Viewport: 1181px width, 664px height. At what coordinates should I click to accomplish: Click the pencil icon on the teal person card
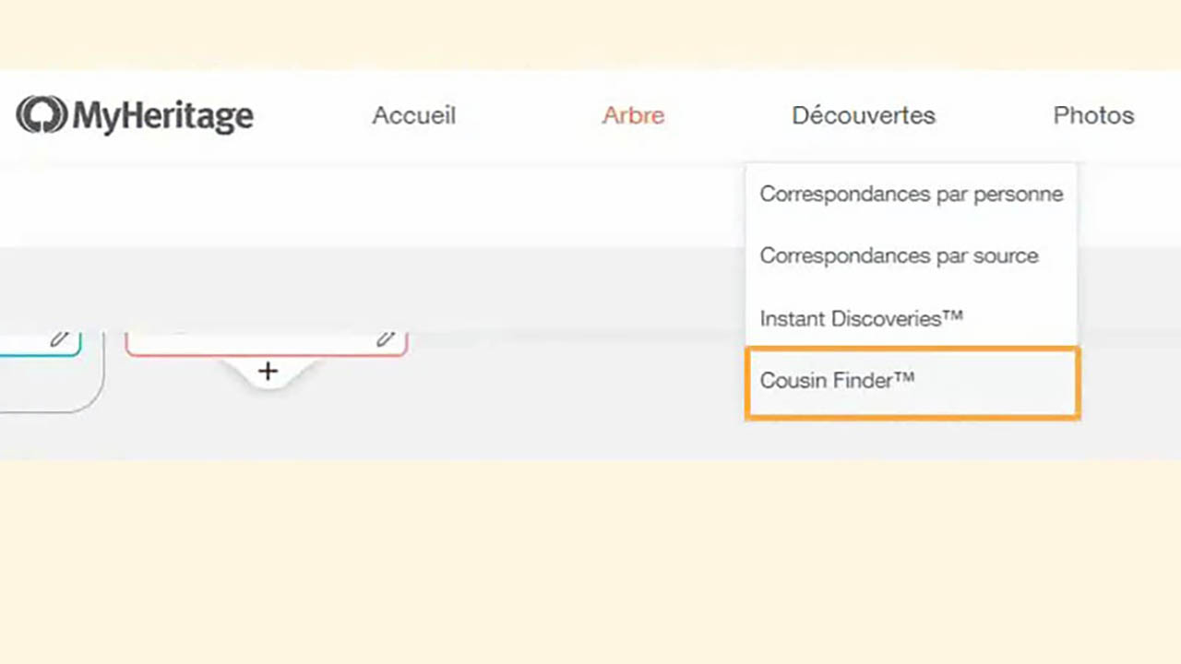[x=59, y=339]
